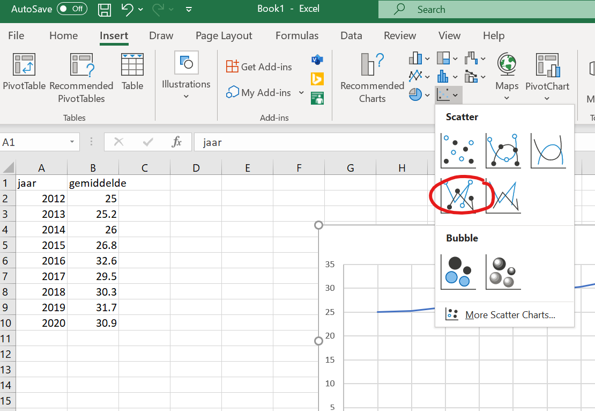Viewport: 595px width, 411px height.
Task: Open the Formulas tab
Action: coord(297,36)
